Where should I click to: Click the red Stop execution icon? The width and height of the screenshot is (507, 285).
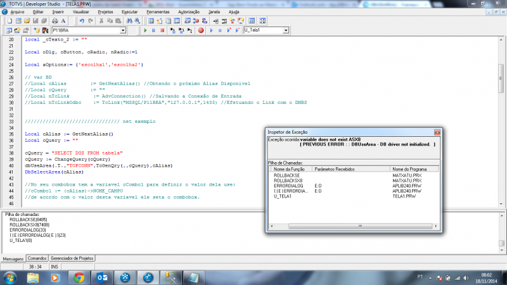pos(162,30)
